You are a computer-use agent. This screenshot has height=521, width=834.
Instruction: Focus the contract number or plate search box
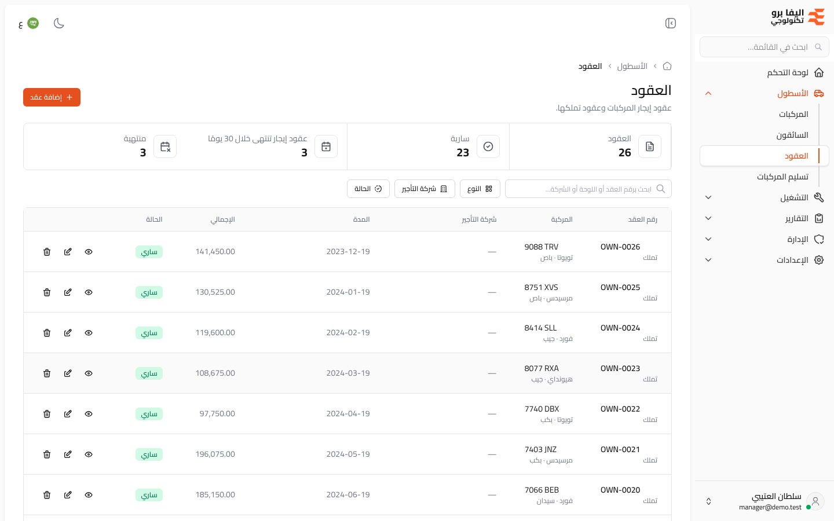pyautogui.click(x=588, y=189)
